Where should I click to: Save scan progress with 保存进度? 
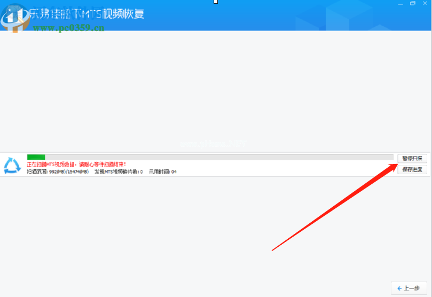point(412,169)
